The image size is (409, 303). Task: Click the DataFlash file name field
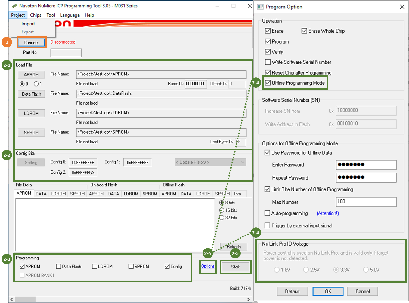click(x=161, y=94)
